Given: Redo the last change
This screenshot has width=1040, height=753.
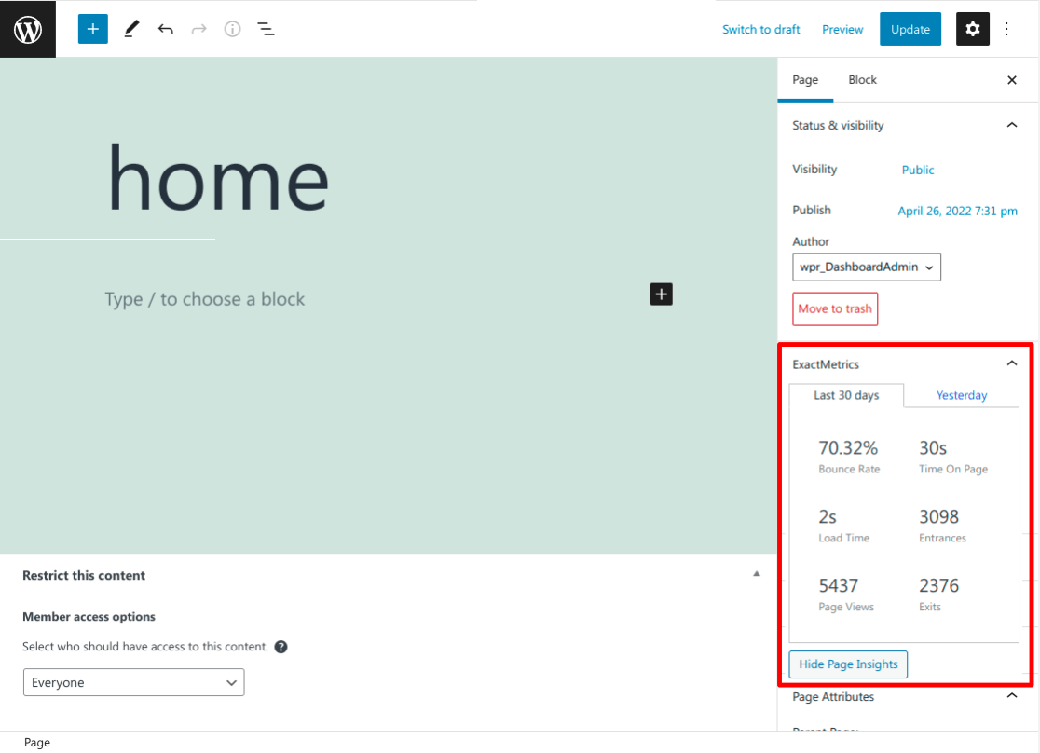Looking at the screenshot, I should tap(199, 29).
